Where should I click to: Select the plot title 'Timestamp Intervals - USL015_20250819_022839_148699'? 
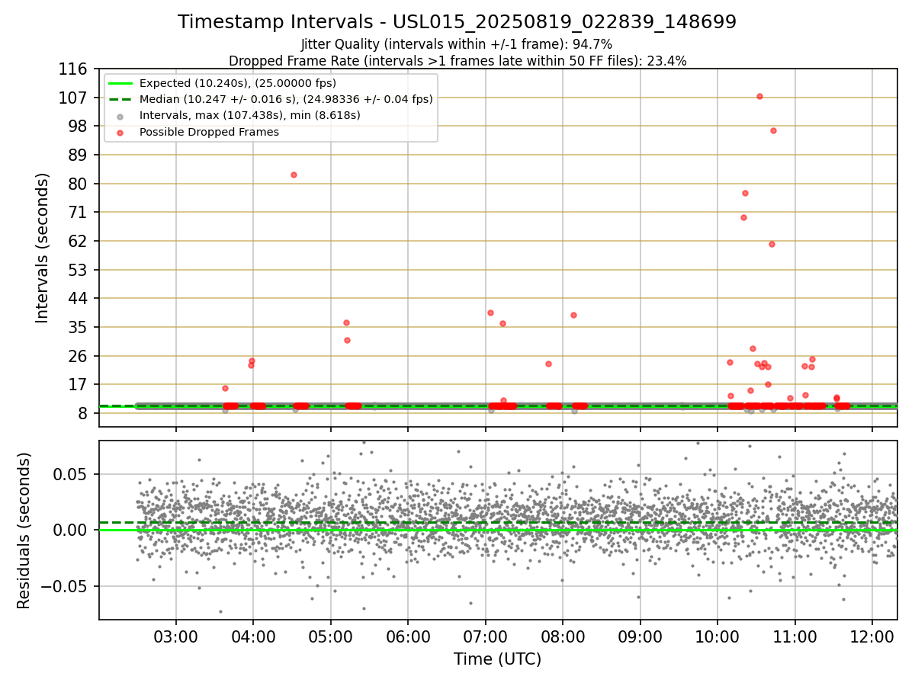tap(457, 22)
